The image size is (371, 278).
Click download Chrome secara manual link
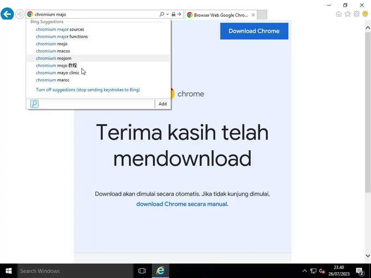(x=182, y=204)
